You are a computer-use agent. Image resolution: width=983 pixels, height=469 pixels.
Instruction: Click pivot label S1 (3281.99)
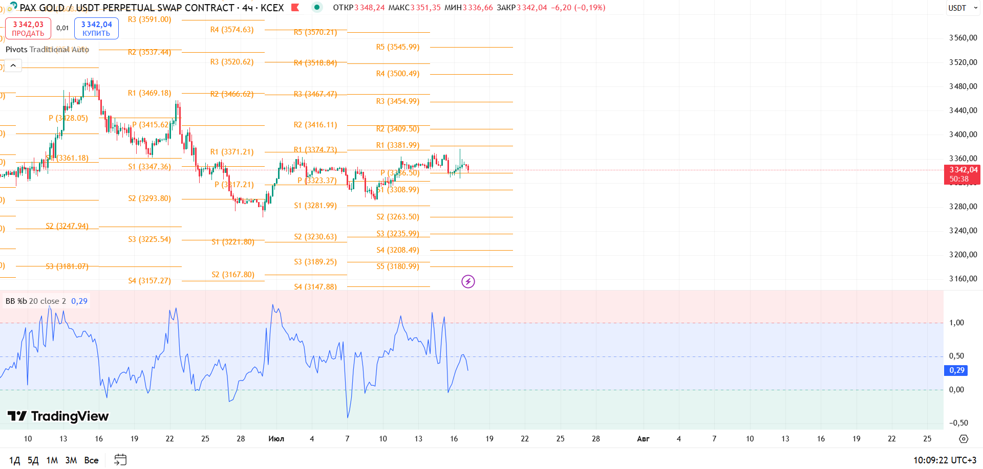click(x=315, y=206)
